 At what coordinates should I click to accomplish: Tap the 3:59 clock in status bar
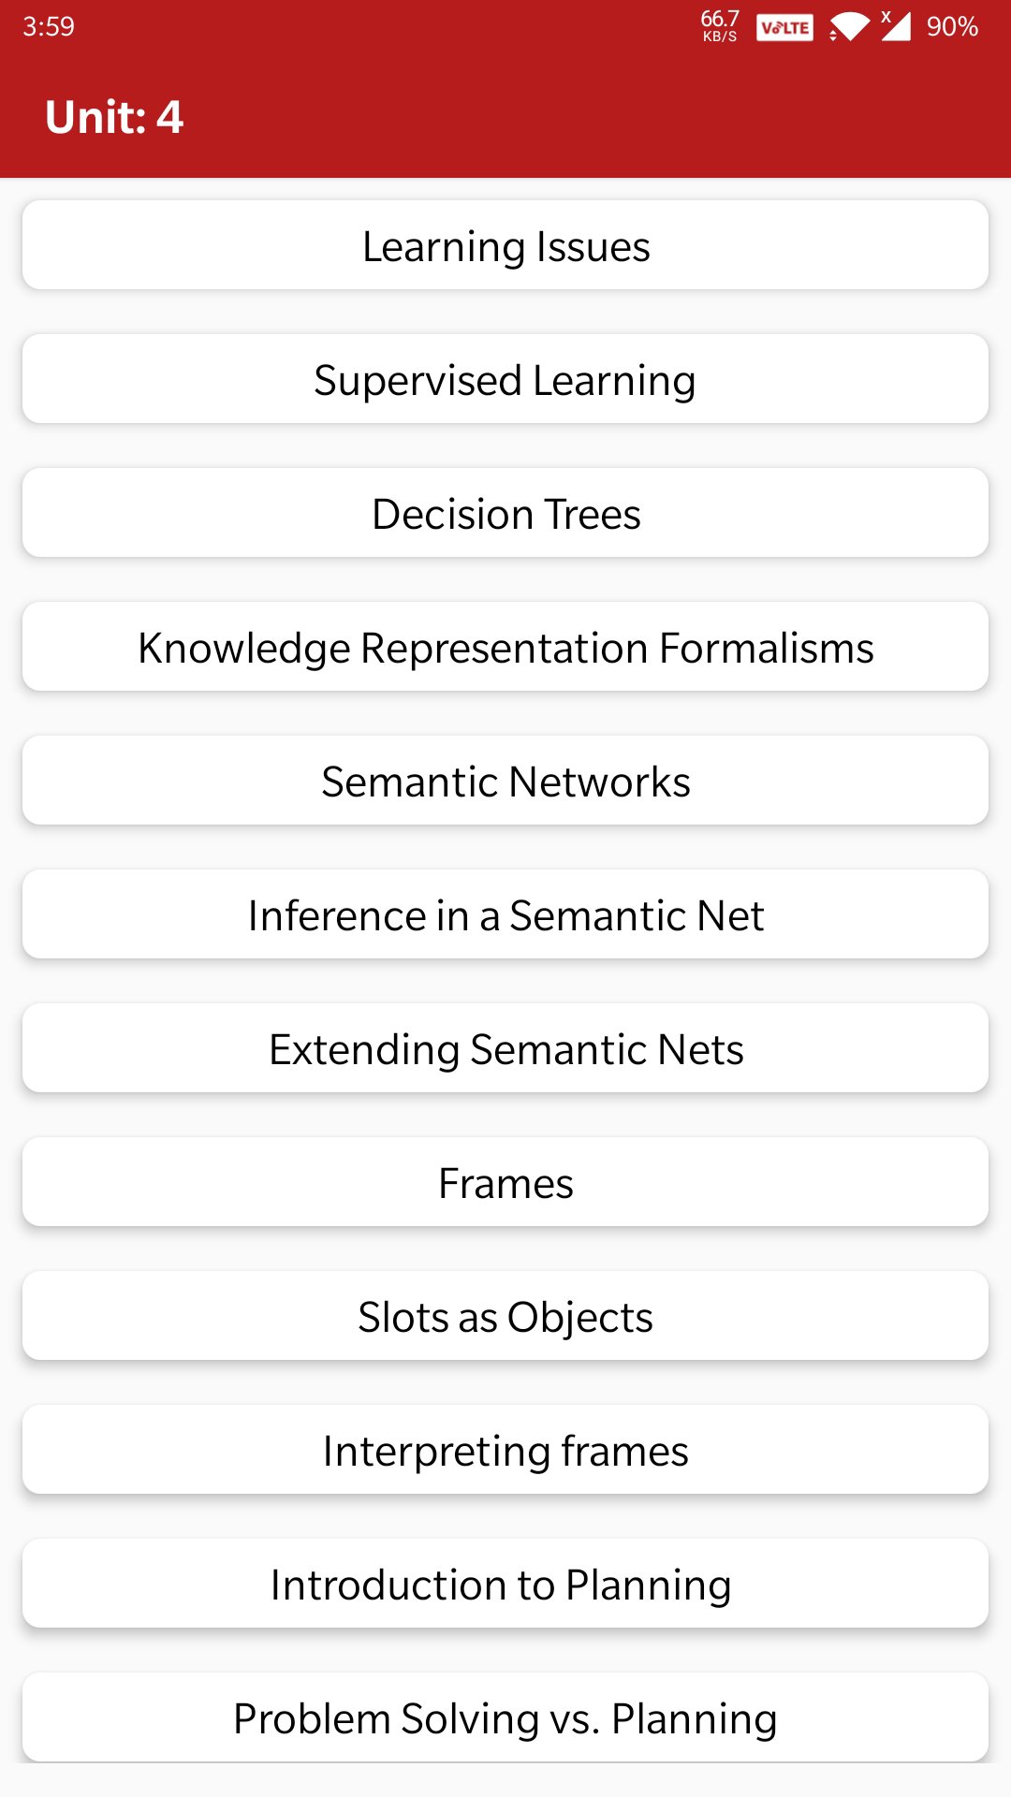tap(49, 26)
